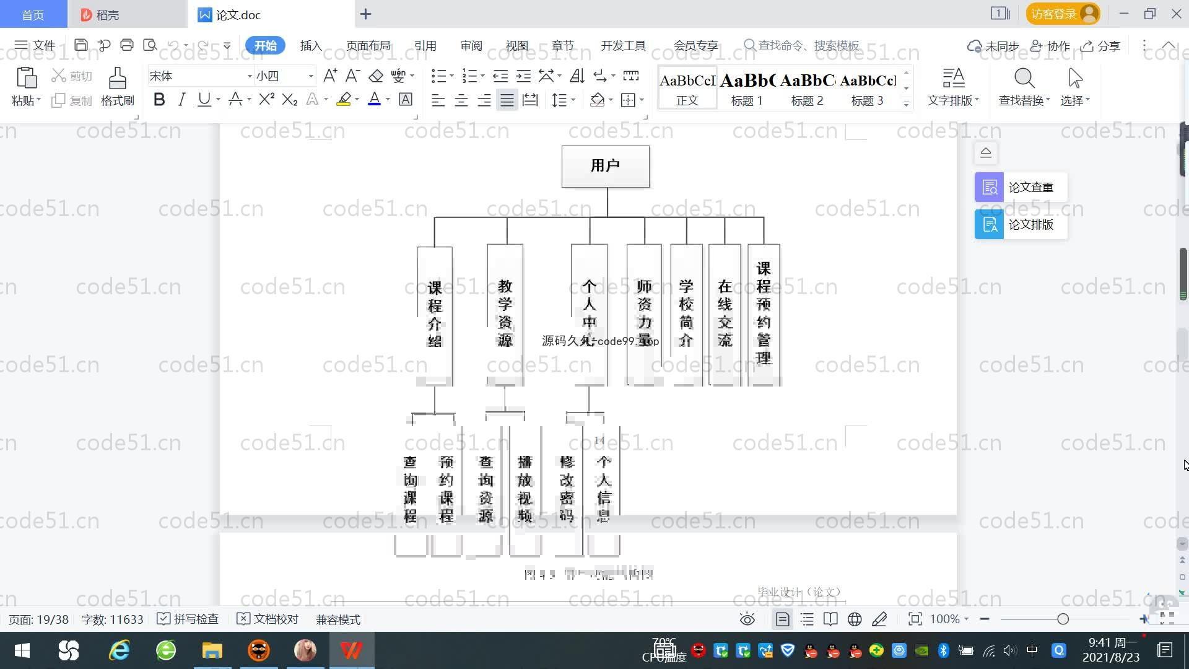Click the Collaborate button
This screenshot has width=1189, height=669.
[1050, 46]
